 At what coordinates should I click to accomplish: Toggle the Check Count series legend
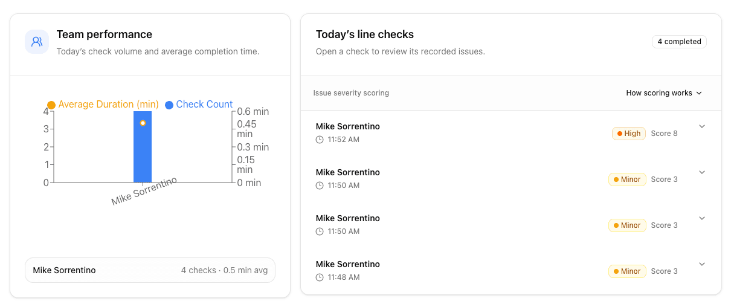(x=199, y=105)
